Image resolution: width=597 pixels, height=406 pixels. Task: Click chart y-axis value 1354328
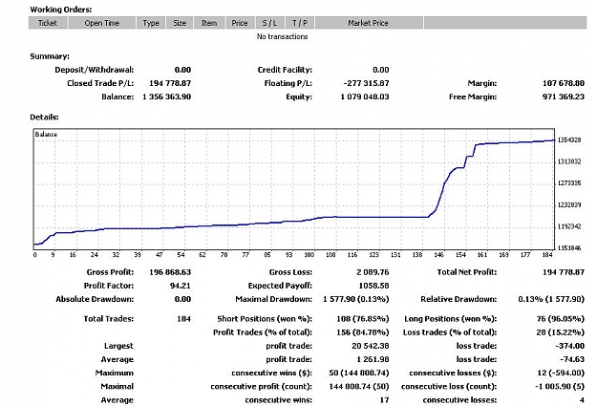[x=569, y=140]
